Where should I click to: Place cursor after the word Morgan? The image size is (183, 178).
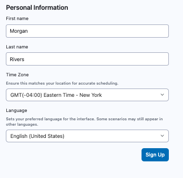[28, 31]
